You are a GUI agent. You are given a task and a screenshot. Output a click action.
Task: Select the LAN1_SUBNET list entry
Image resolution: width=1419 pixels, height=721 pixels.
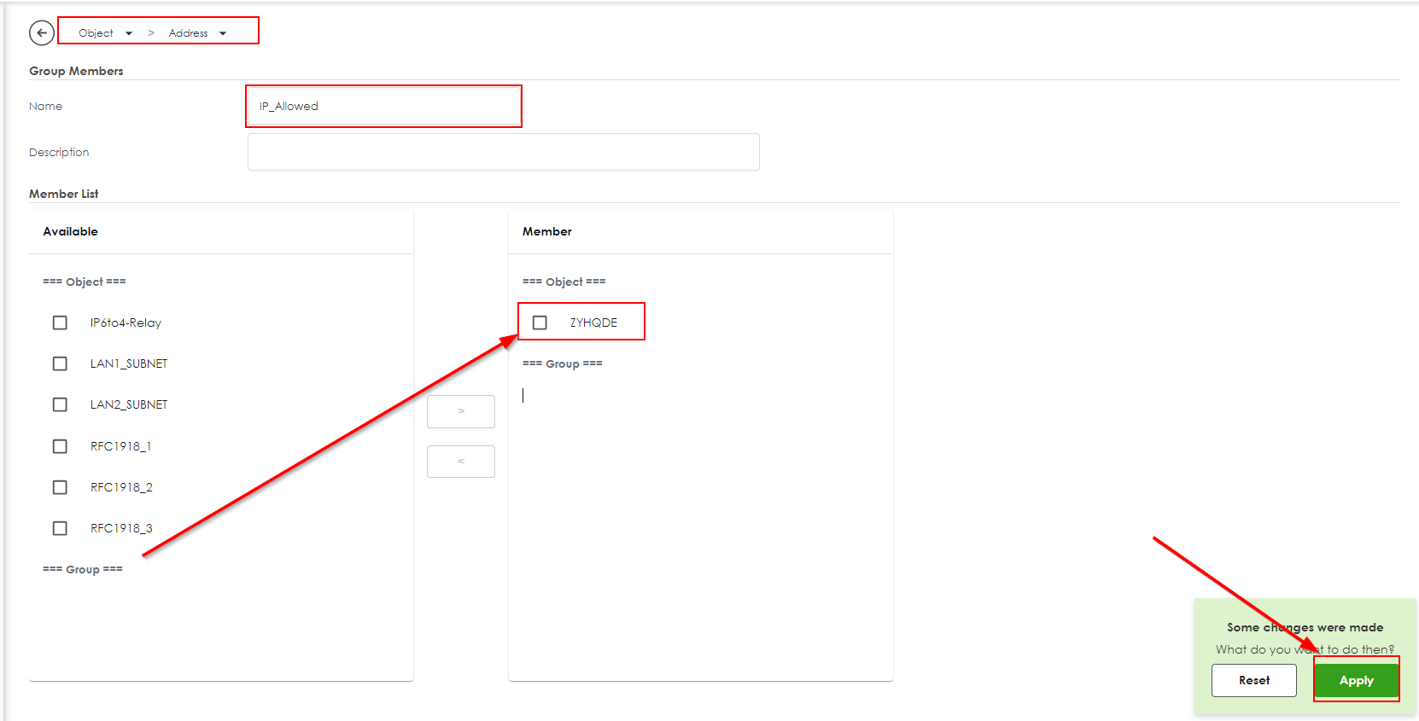(x=129, y=363)
